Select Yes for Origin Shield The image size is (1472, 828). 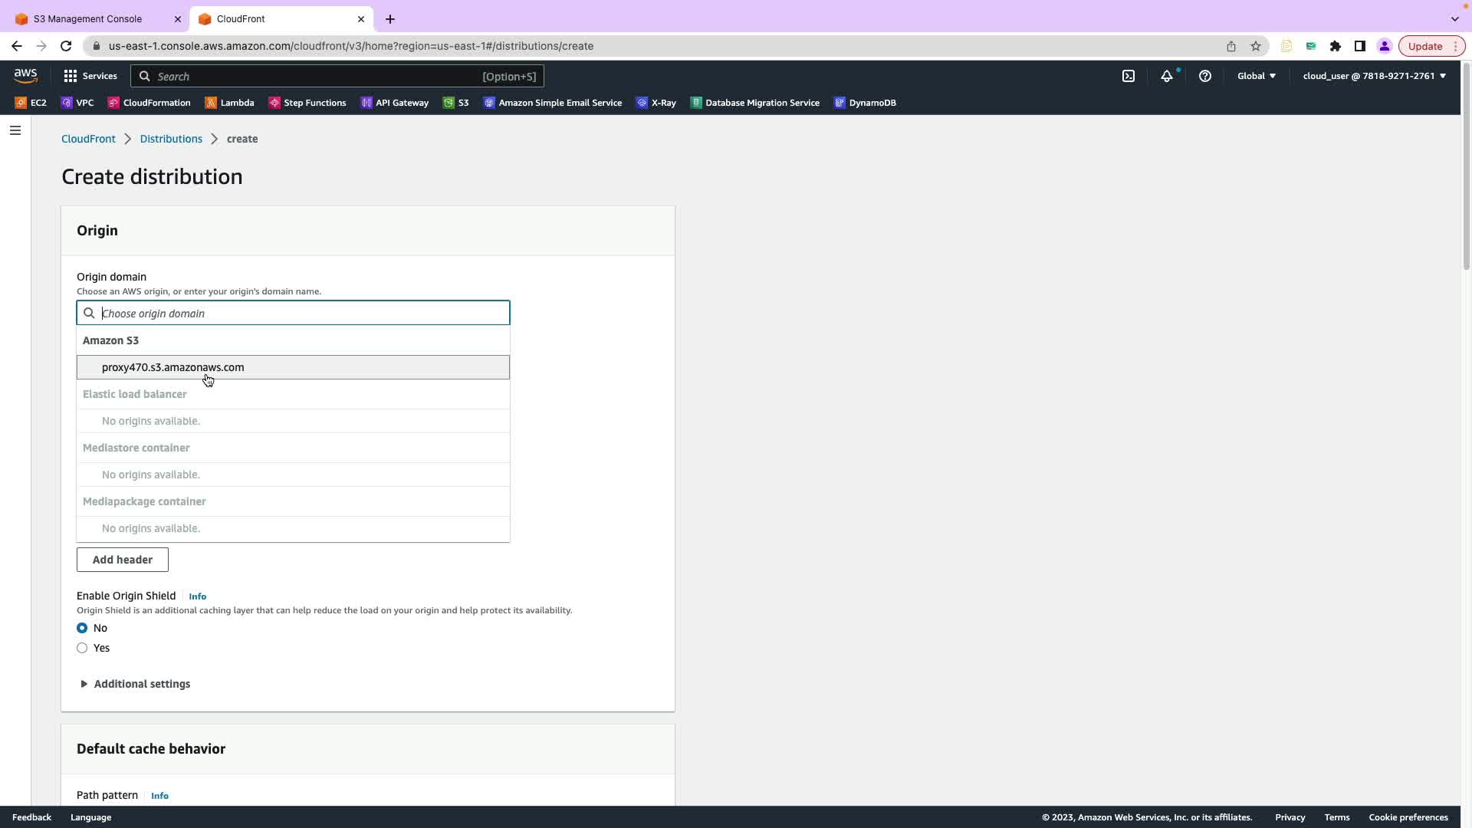82,648
